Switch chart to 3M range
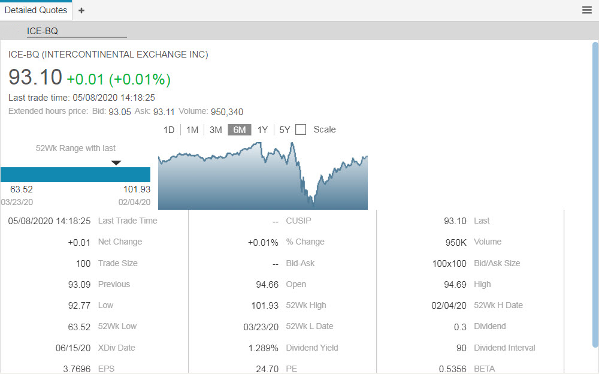599x374 pixels. click(x=216, y=129)
